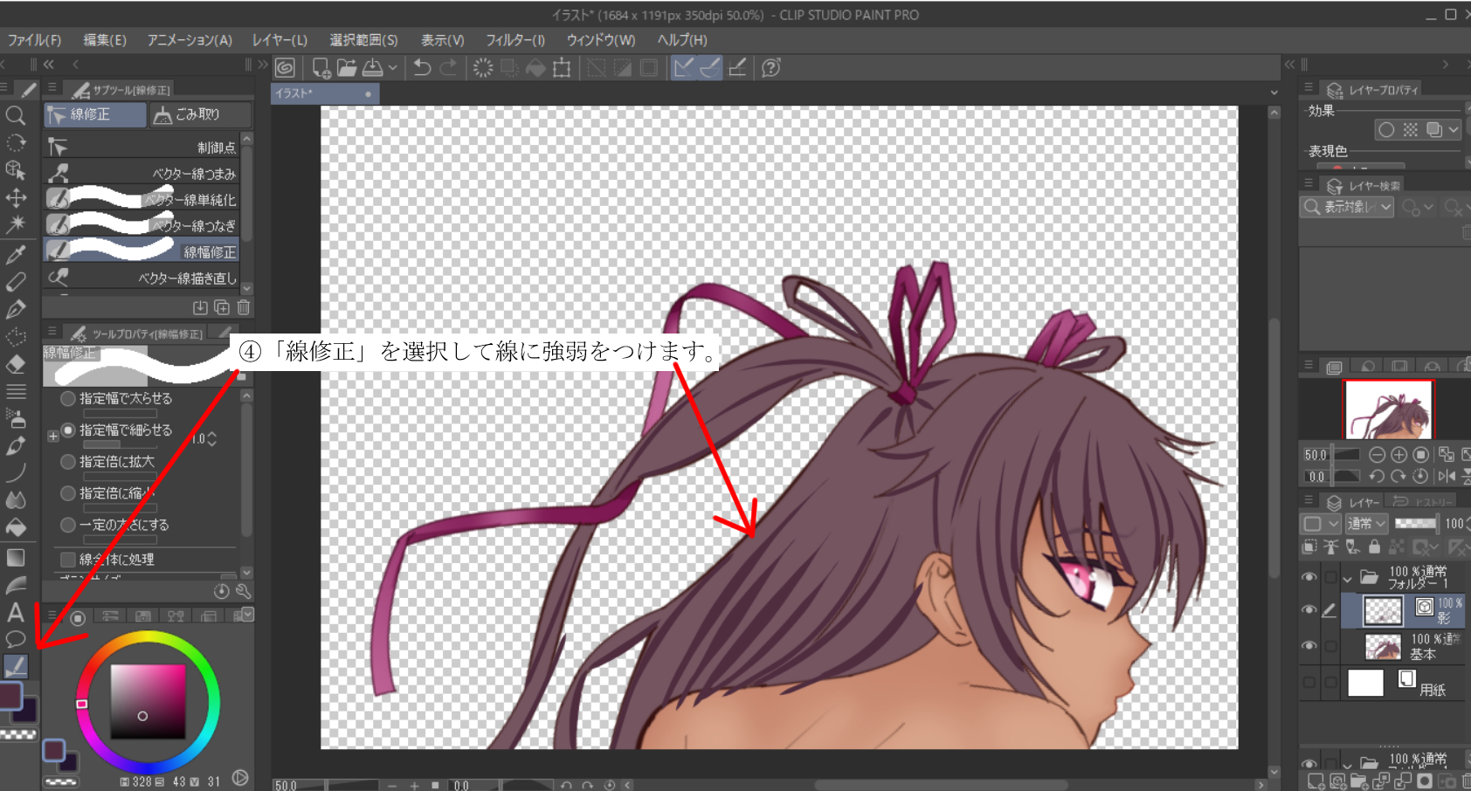
Task: Select the Eraser tool
Action: click(x=16, y=365)
